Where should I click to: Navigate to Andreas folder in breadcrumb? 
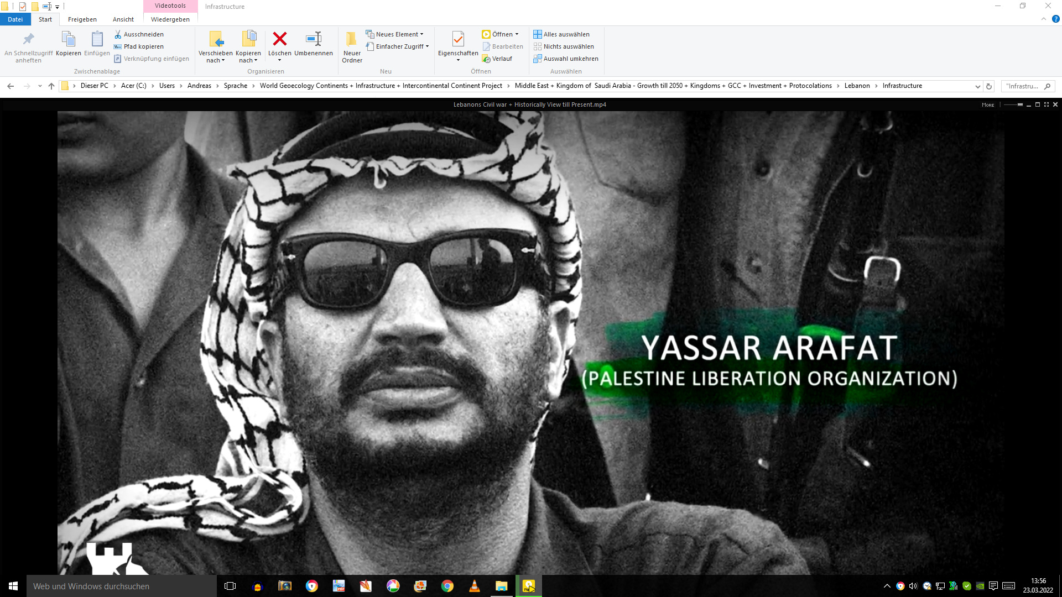199,86
